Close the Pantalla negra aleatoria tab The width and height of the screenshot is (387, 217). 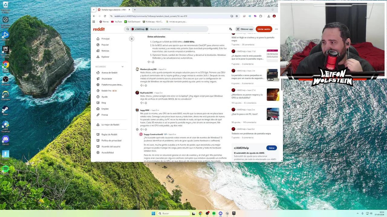[129, 10]
